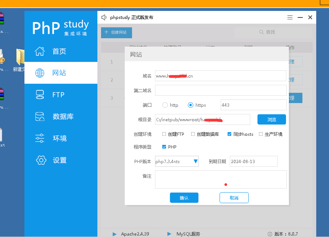
Task: Click the PhP study logo
Action: pos(61,28)
